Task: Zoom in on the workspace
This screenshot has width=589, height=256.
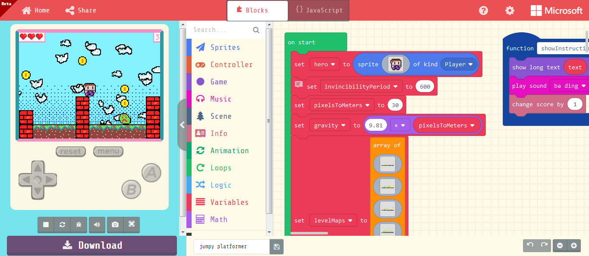Action: click(573, 245)
